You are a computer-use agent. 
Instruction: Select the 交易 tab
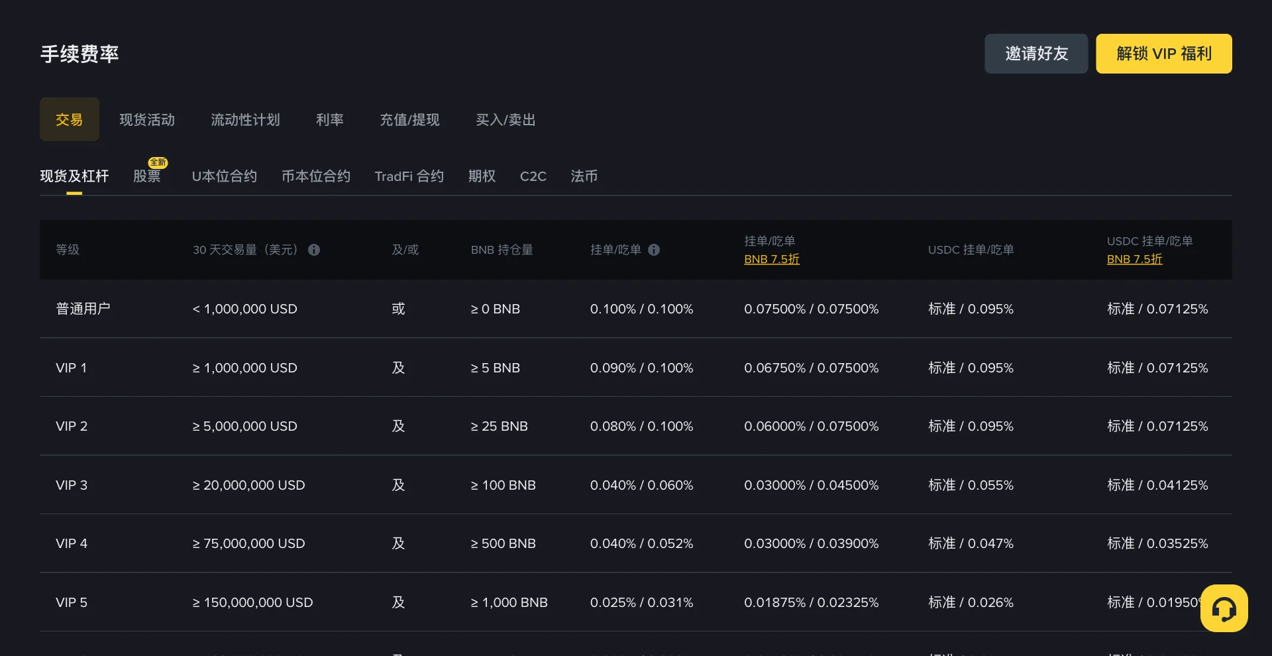point(70,119)
